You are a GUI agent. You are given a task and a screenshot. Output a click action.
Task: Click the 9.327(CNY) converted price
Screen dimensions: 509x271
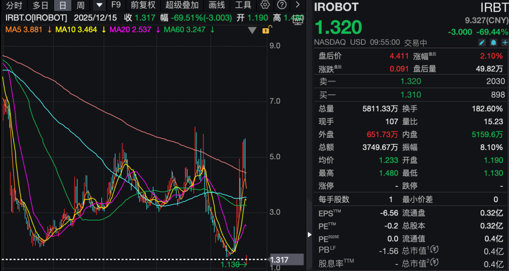(x=486, y=20)
